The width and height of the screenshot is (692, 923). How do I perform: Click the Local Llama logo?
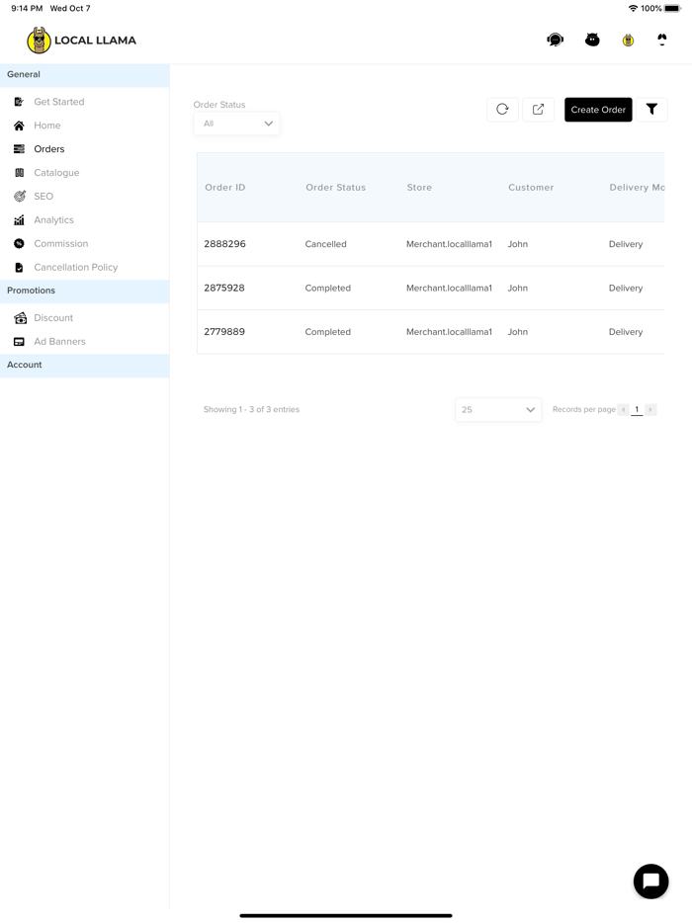(x=81, y=41)
